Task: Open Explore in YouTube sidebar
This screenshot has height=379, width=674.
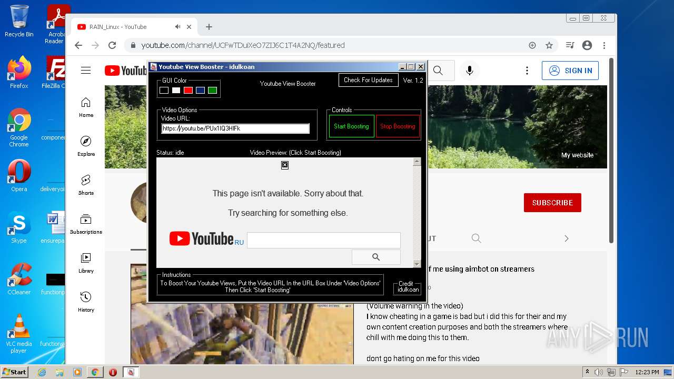Action: [86, 146]
